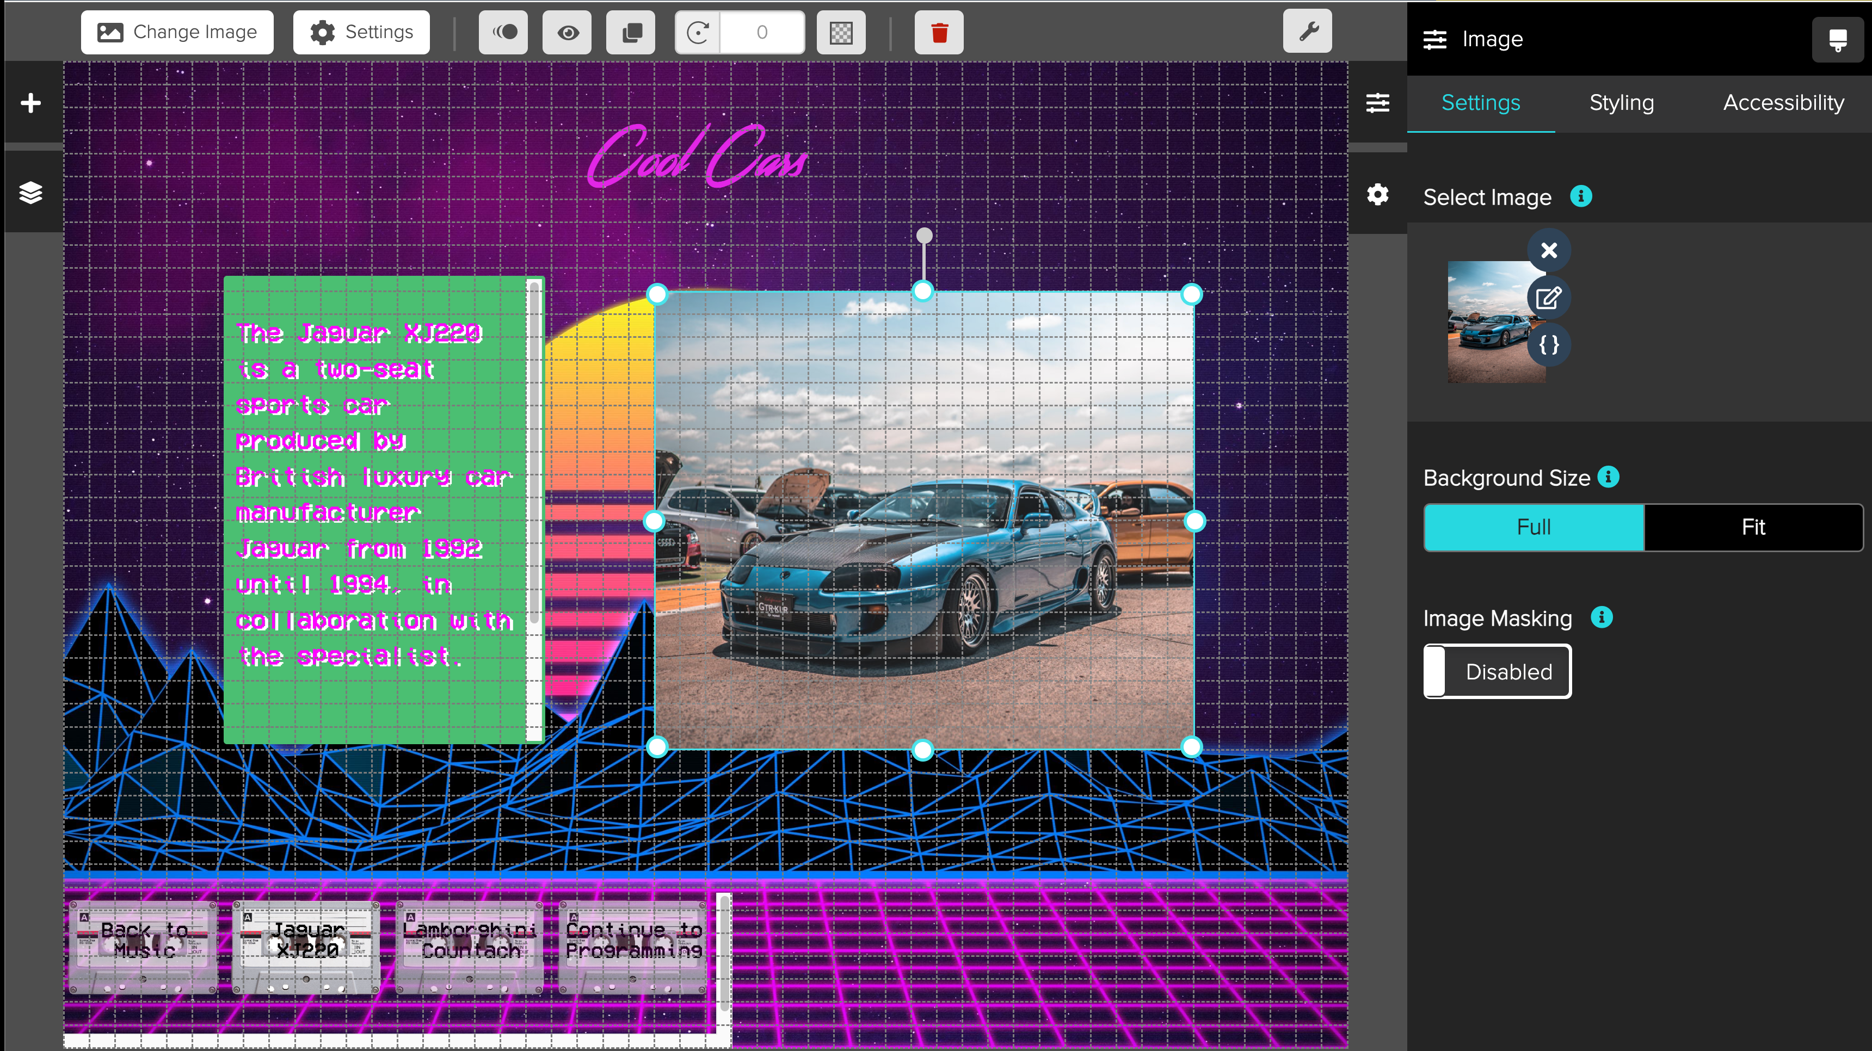Click the sliders icon beside the canvas
The image size is (1872, 1051).
[1377, 102]
